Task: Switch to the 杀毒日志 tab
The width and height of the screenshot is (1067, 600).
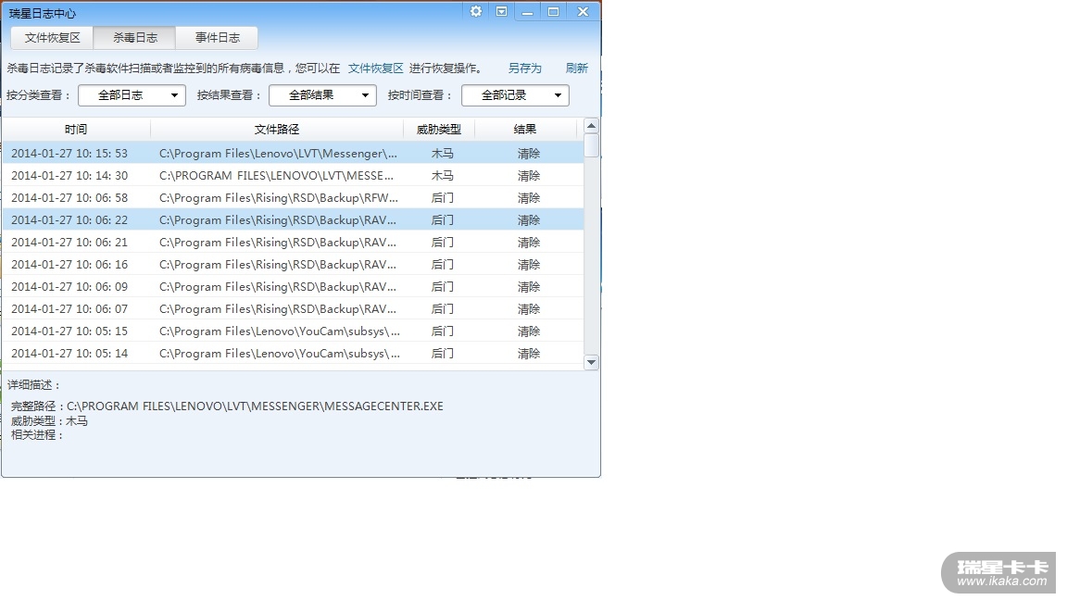Action: pos(134,38)
